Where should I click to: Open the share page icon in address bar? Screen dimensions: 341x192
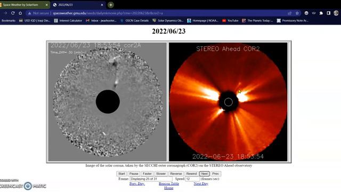click(289, 13)
